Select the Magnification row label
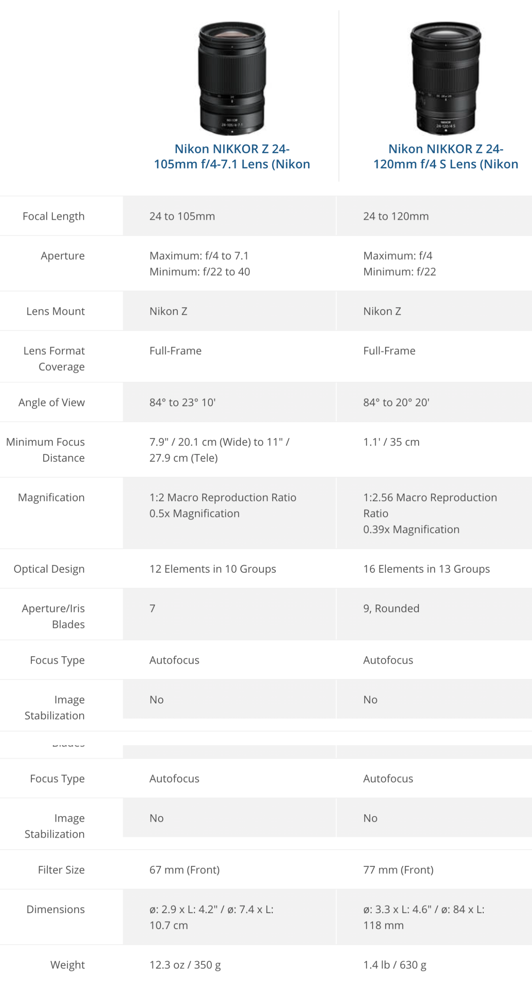532x996 pixels. [x=51, y=498]
